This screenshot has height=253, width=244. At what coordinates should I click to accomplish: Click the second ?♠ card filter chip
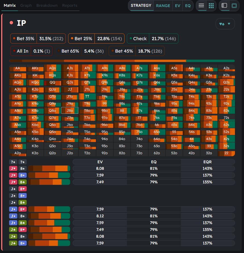pos(23,162)
